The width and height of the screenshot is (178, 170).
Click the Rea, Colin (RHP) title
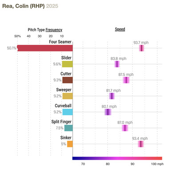point(24,6)
